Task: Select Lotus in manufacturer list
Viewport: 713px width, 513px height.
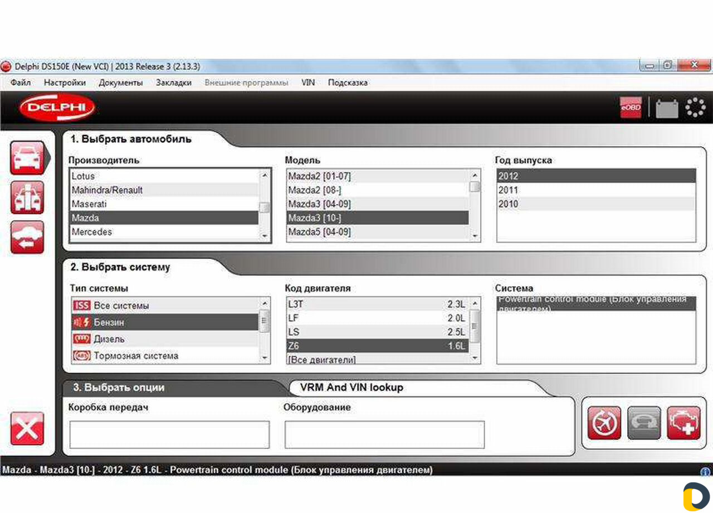Action: click(x=165, y=176)
